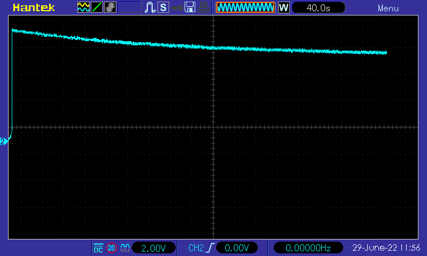The width and height of the screenshot is (427, 256).
Task: Toggle the S single-mode icon
Action: [x=163, y=7]
